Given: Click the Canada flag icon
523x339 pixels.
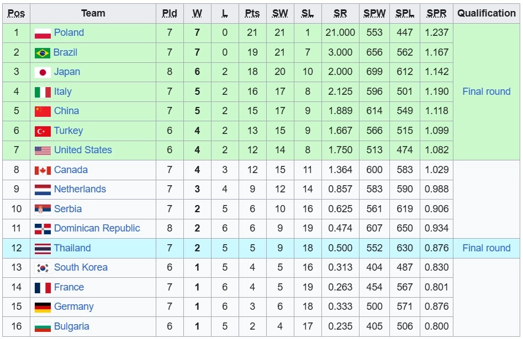Looking at the screenshot, I should 43,170.
